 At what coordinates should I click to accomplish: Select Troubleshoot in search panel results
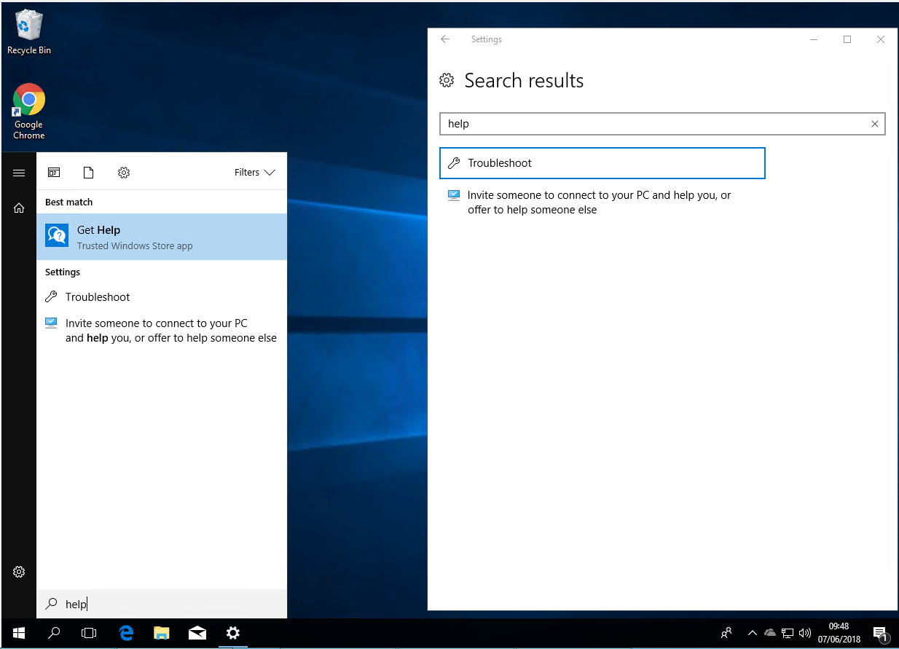coord(162,297)
